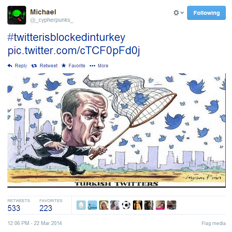Open the @_cypherpunks_ handle profile

tap(51, 20)
